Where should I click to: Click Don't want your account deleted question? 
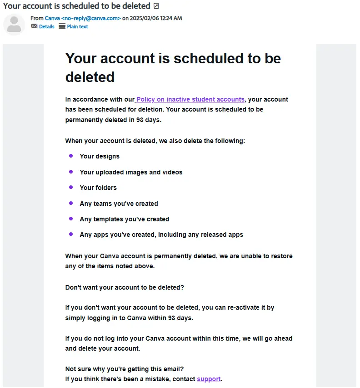point(125,287)
